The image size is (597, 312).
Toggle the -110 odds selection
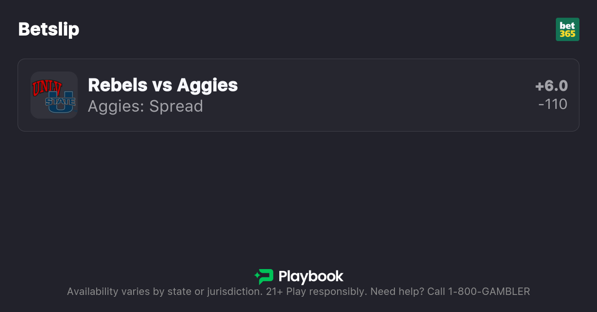click(x=553, y=104)
